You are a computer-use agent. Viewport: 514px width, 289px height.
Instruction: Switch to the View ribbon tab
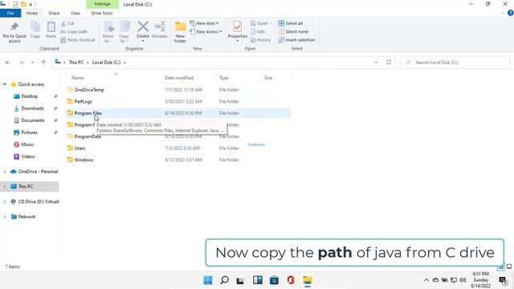coord(75,13)
